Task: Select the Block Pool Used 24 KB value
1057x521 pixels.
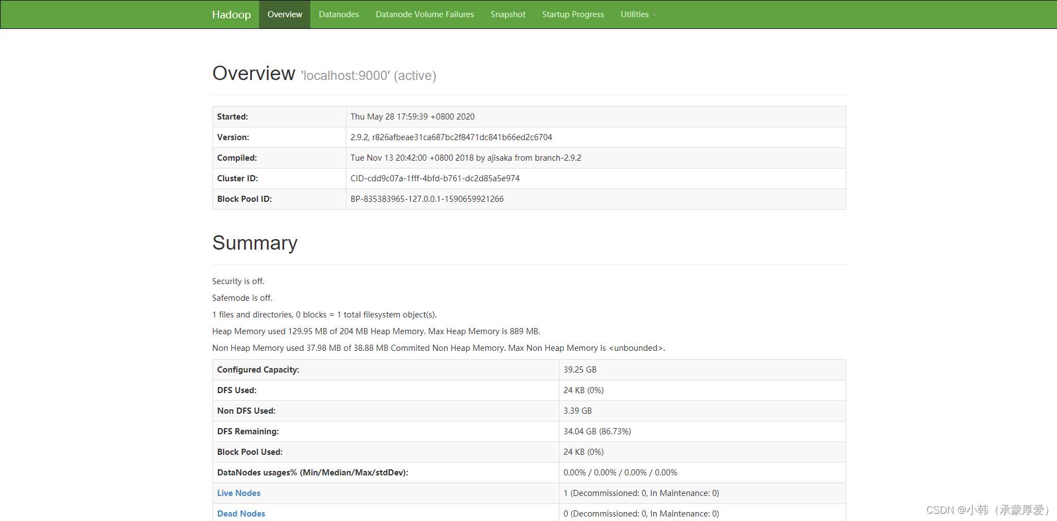Action: [x=583, y=452]
